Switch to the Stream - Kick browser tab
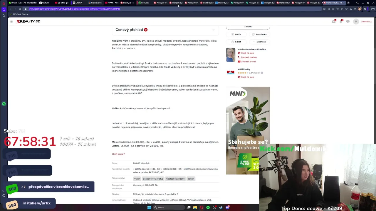The width and height of the screenshot is (376, 211). pos(15,3)
